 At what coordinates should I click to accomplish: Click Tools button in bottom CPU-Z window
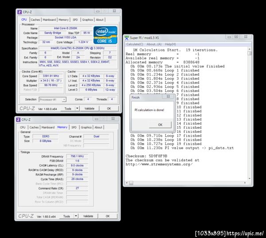[66, 216]
